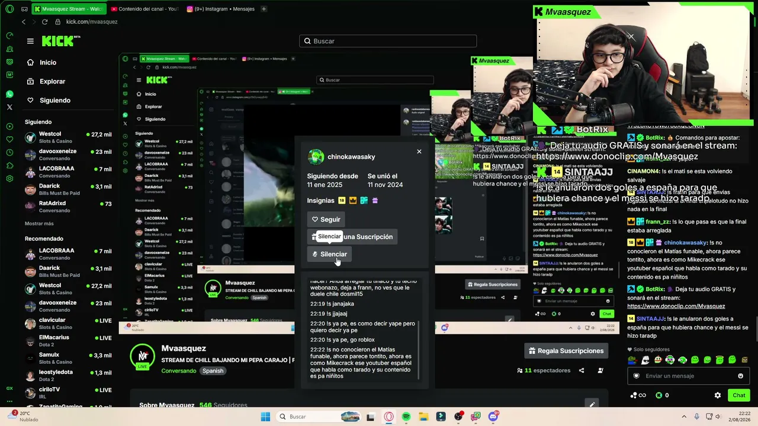
Task: Pick the Pepe frog emote above the message box
Action: coord(632,360)
